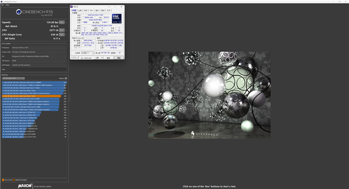Click the GFX Board field value

39,65
